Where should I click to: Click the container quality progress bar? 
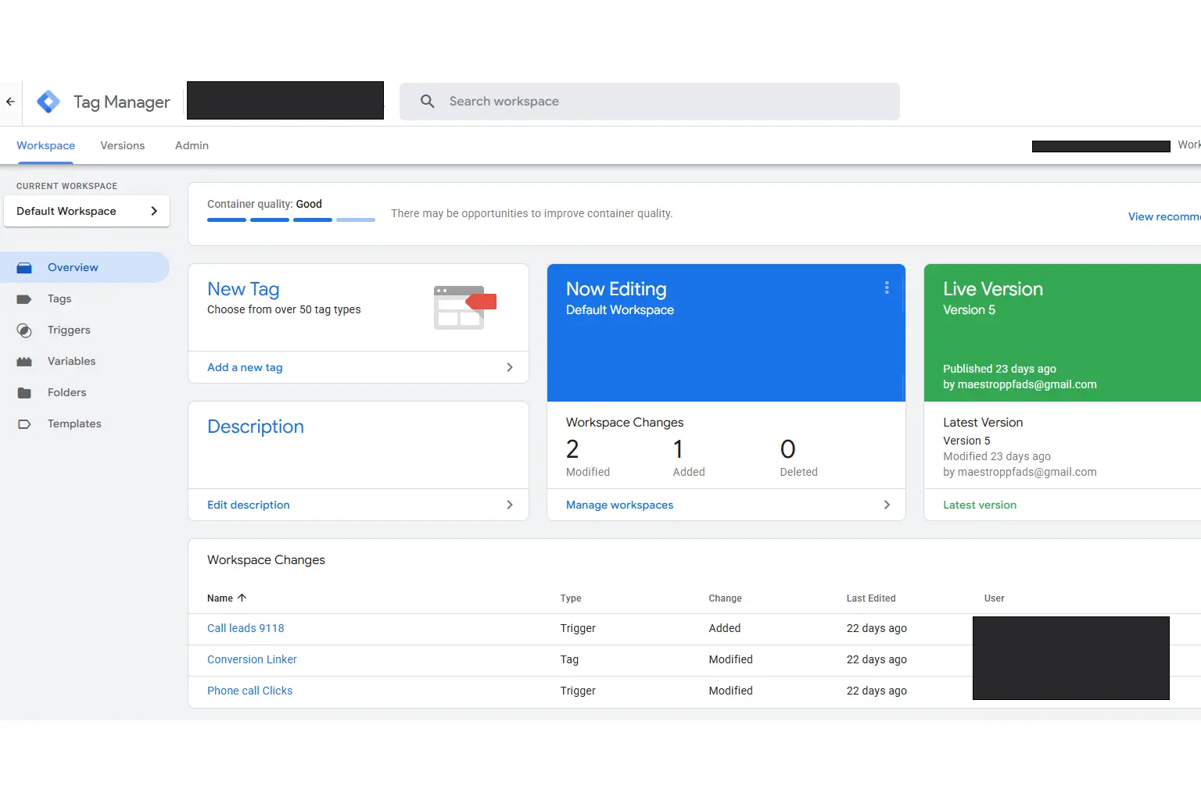point(291,220)
